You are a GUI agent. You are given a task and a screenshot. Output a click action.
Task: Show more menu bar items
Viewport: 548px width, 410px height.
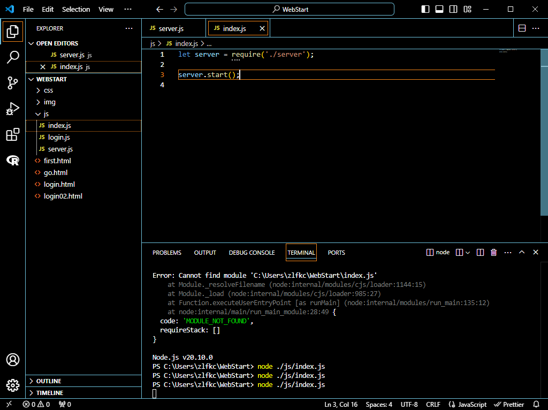tap(128, 10)
